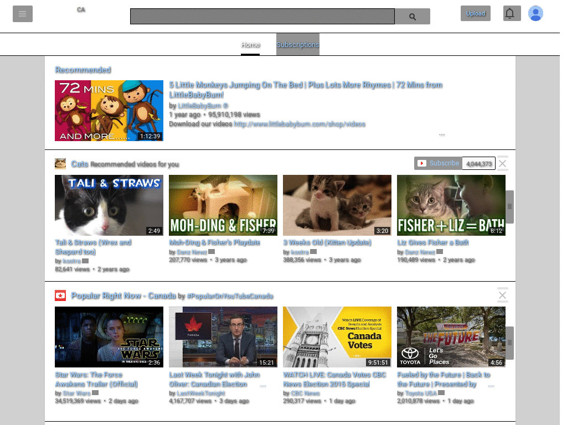Play Star Wars Force Awakens thumbnail
The height and width of the screenshot is (425, 567).
pos(109,337)
